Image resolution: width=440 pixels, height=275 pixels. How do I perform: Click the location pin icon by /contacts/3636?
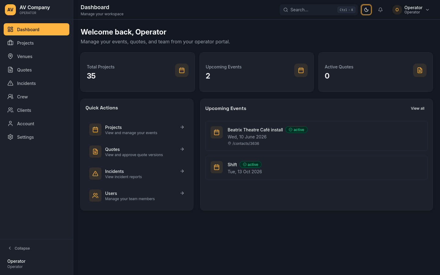(229, 143)
